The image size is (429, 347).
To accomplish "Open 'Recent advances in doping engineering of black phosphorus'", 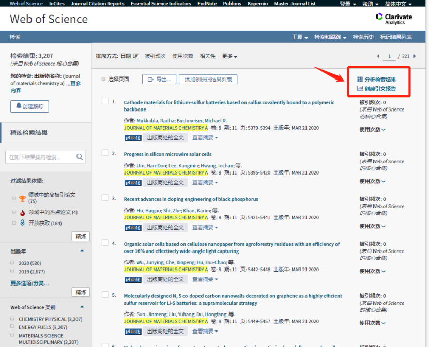I will click(x=191, y=199).
